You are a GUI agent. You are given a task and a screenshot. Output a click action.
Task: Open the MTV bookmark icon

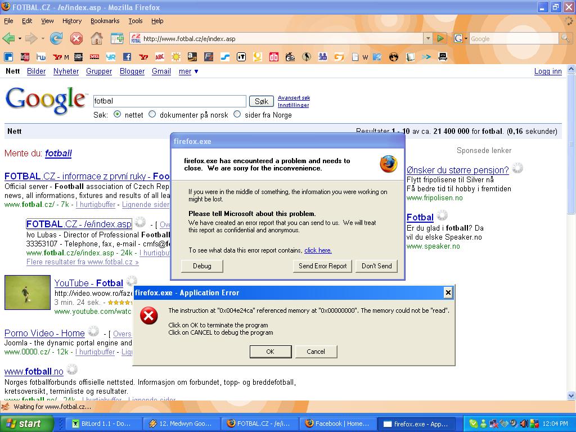pyautogui.click(x=377, y=57)
